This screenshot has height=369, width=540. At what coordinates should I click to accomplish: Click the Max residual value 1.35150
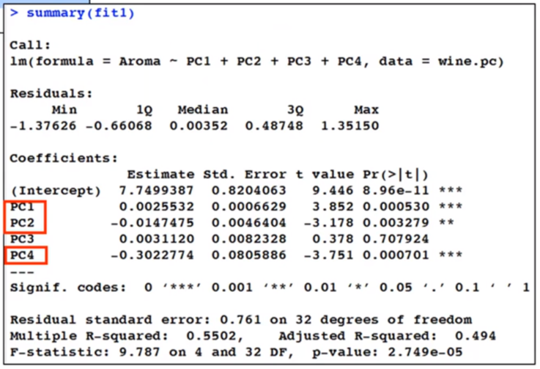[x=350, y=125]
